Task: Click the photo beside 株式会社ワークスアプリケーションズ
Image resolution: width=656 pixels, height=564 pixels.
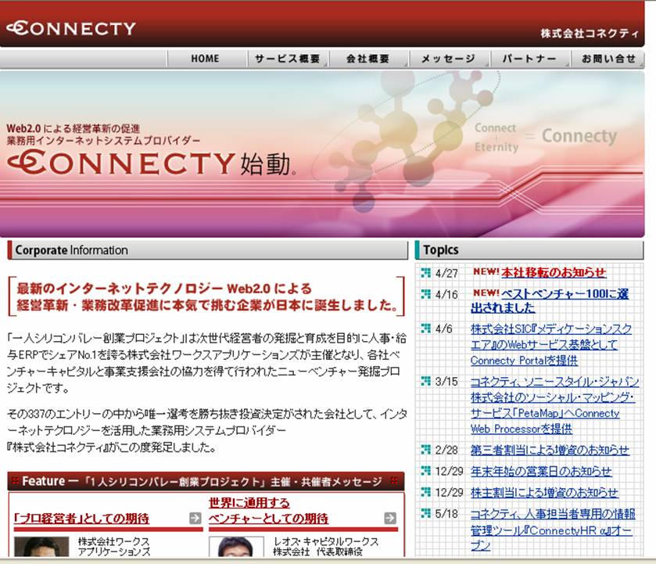Action: [41, 547]
